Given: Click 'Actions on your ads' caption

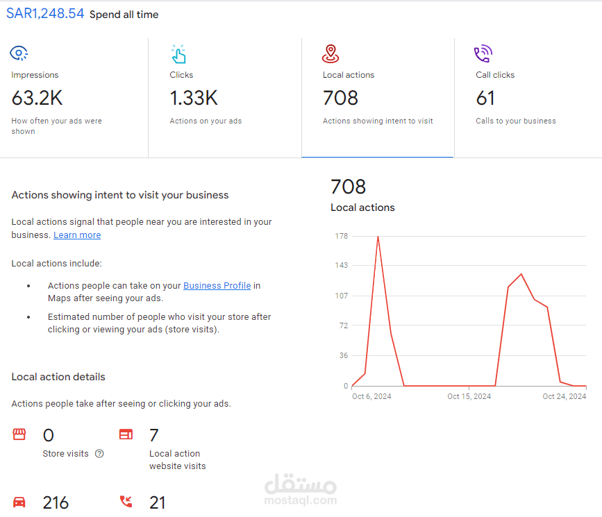Looking at the screenshot, I should 206,121.
